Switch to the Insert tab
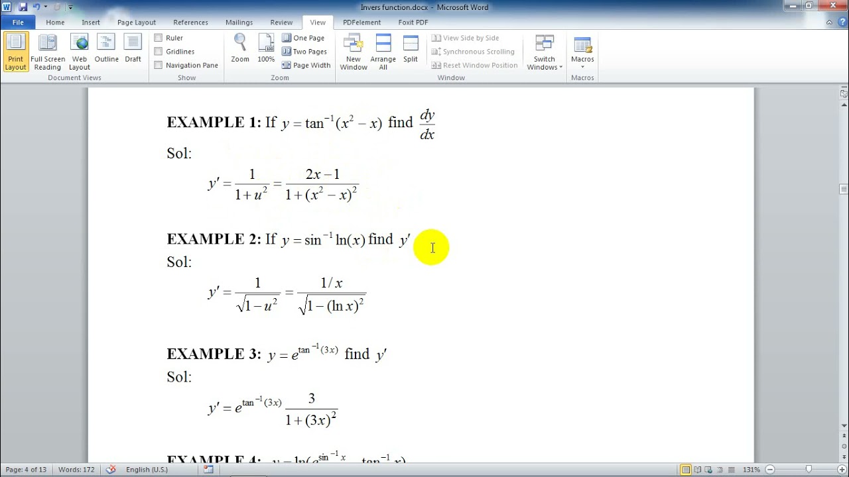The height and width of the screenshot is (477, 849). 91,23
